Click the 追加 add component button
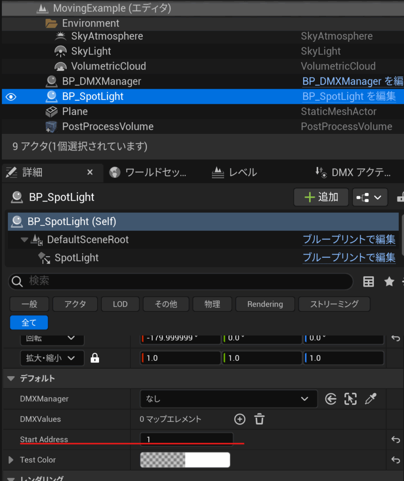The width and height of the screenshot is (404, 481). point(321,197)
